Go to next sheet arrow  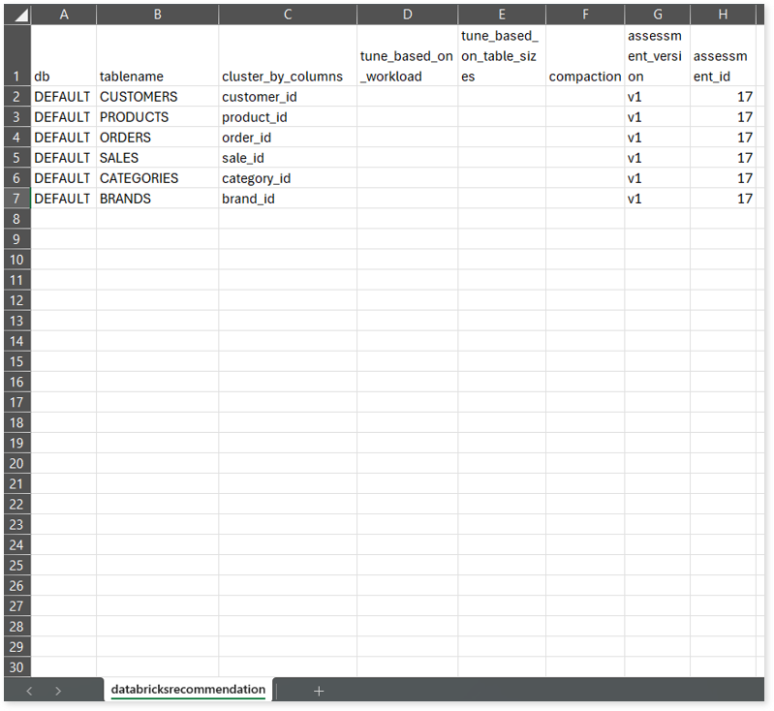(x=58, y=691)
